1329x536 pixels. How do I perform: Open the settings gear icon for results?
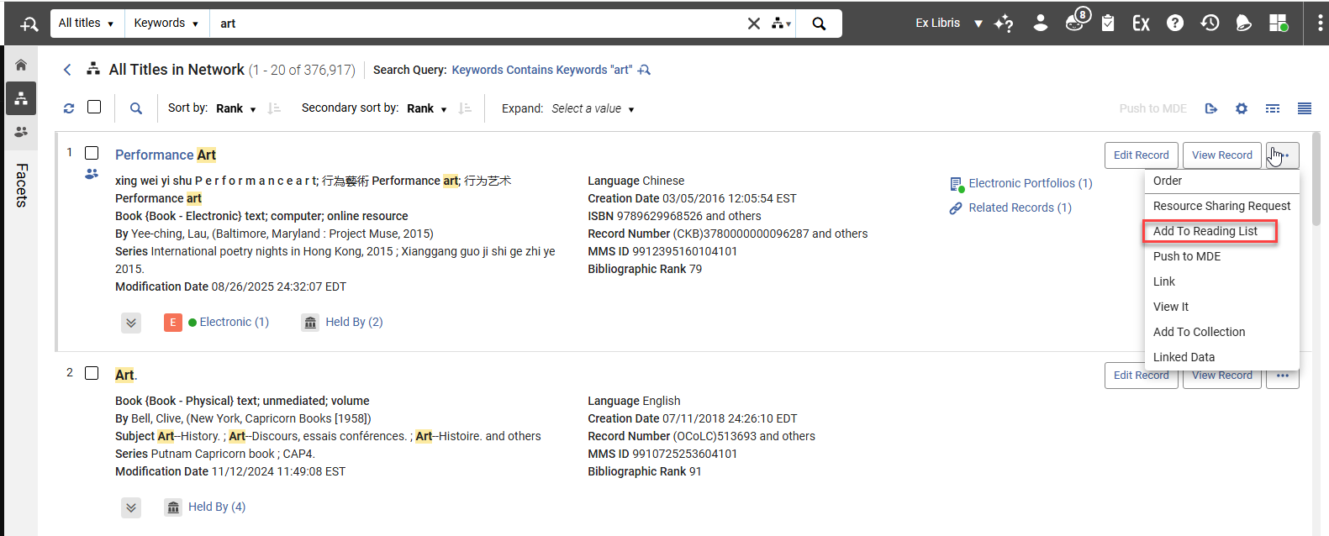tap(1242, 108)
